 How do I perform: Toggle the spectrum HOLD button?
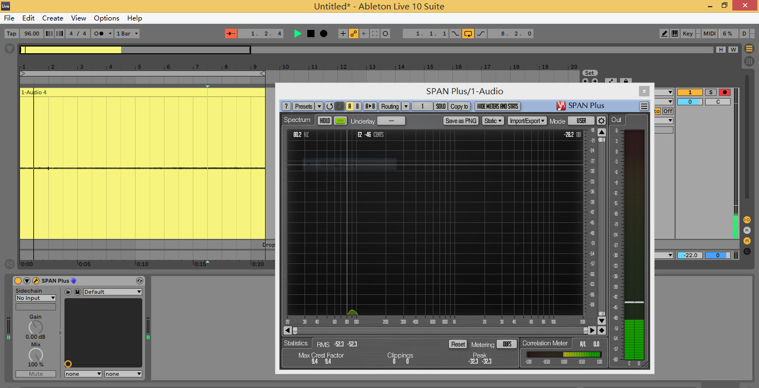click(x=324, y=120)
